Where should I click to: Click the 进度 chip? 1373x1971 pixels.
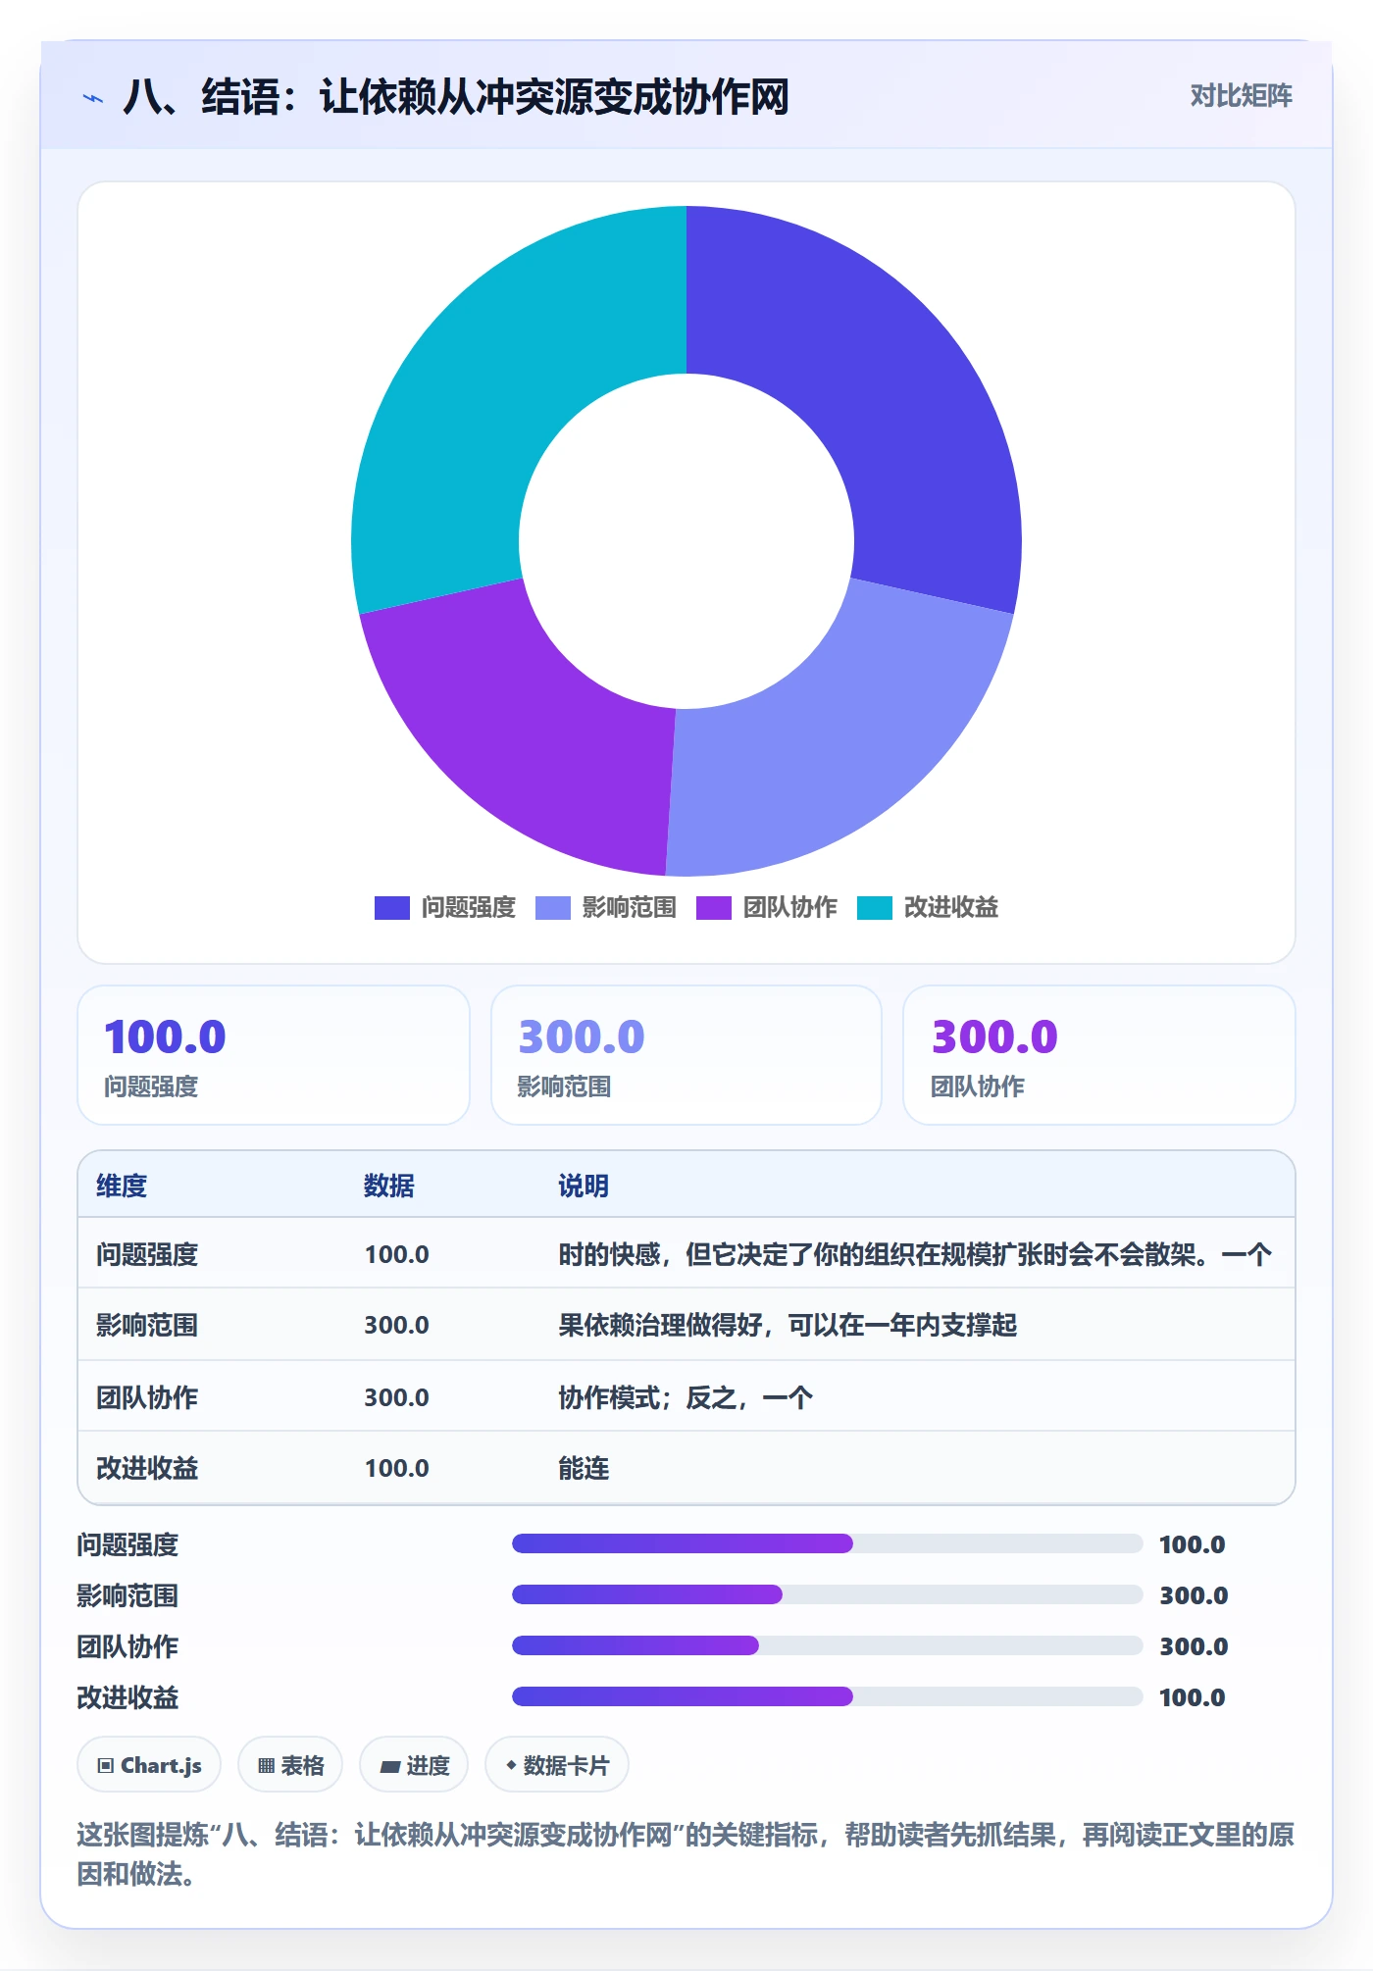click(414, 1765)
